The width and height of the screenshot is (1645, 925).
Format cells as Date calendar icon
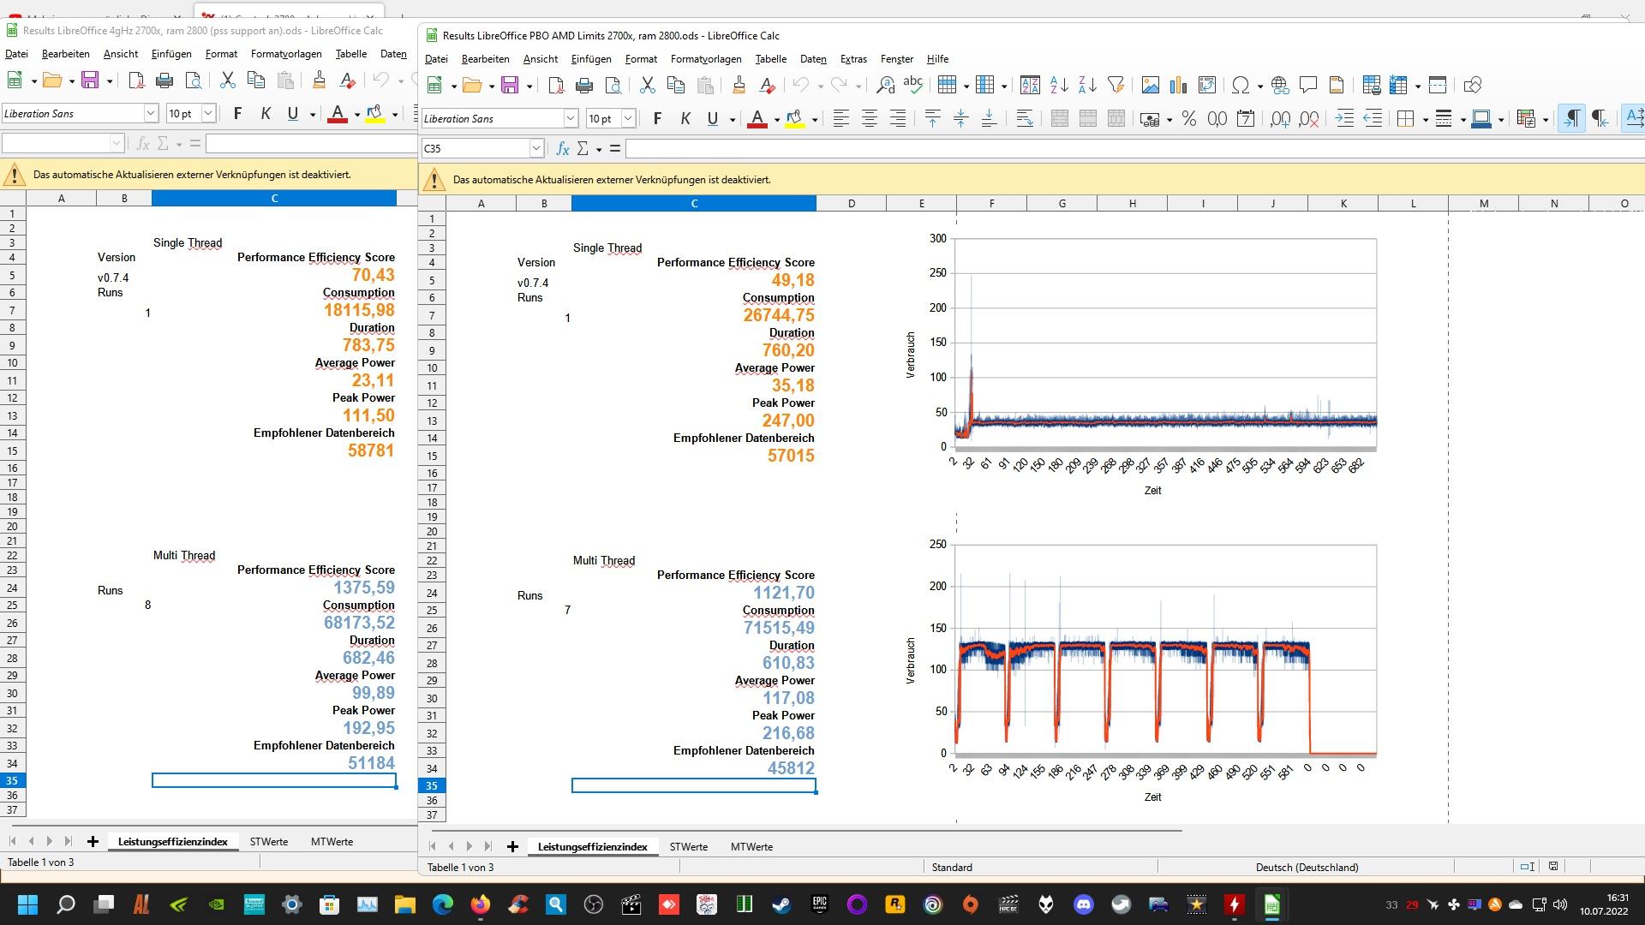[x=1245, y=119]
